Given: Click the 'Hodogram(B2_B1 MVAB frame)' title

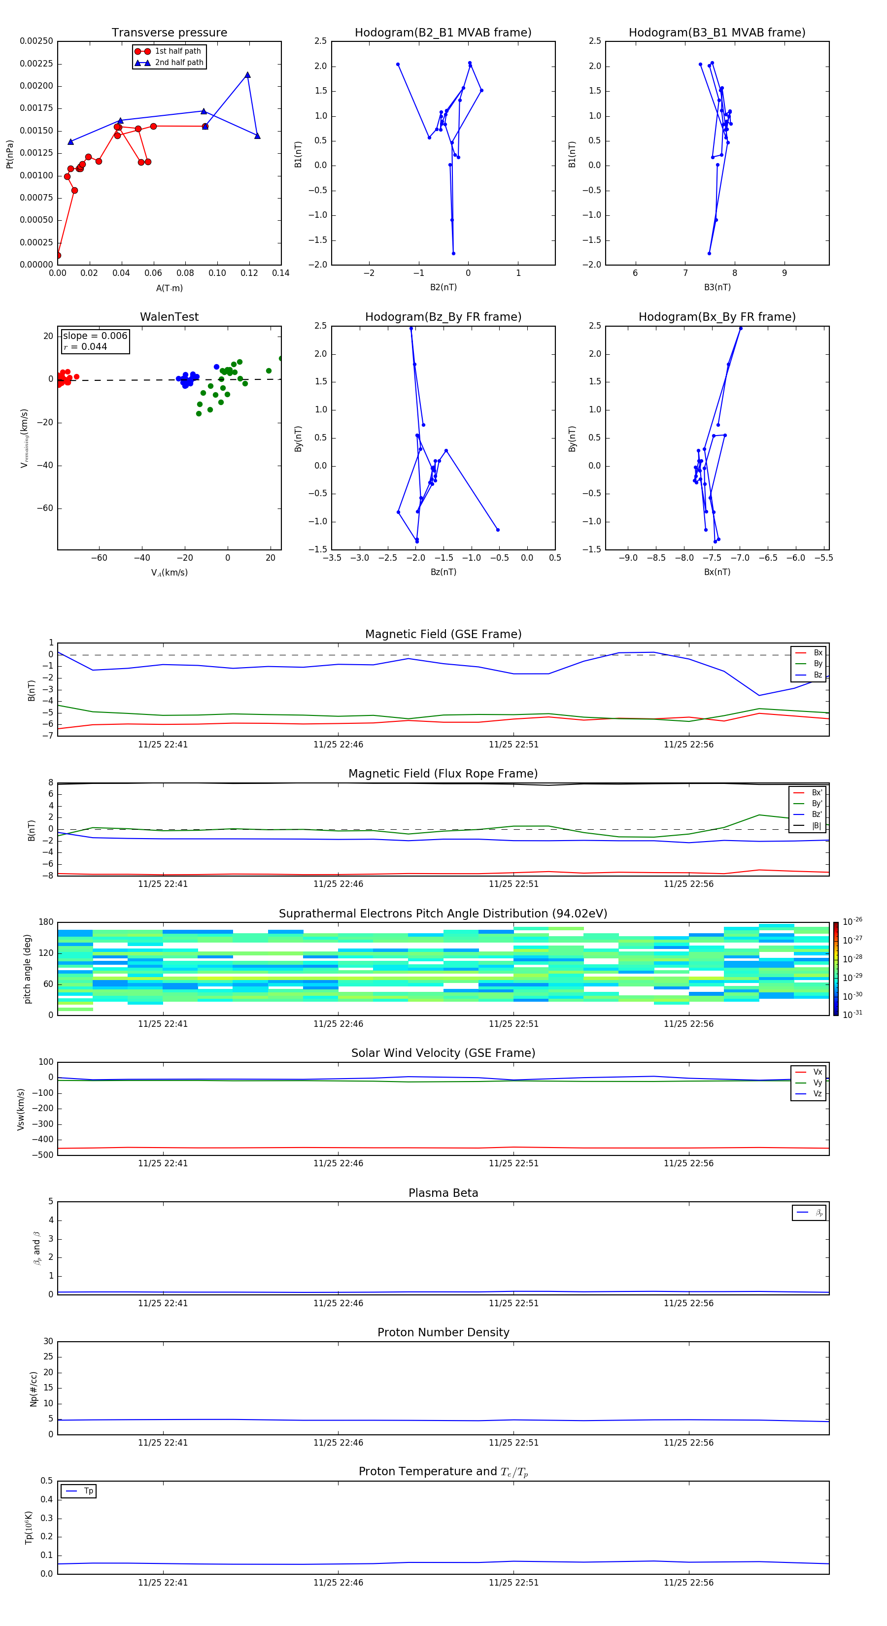Looking at the screenshot, I should pyautogui.click(x=443, y=32).
